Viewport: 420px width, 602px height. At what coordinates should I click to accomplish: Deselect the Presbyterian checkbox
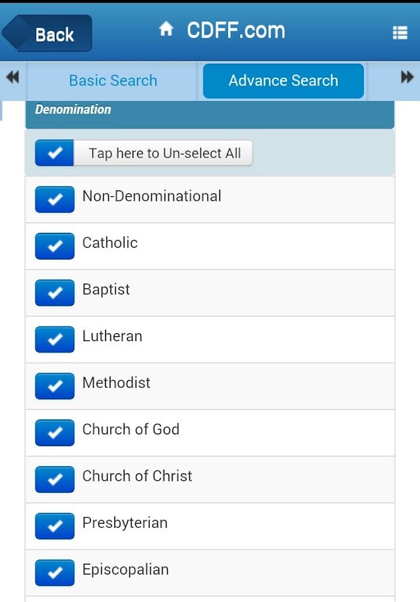click(55, 526)
